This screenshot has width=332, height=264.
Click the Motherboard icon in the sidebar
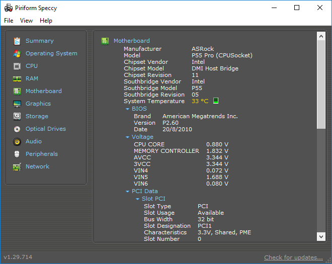point(17,92)
